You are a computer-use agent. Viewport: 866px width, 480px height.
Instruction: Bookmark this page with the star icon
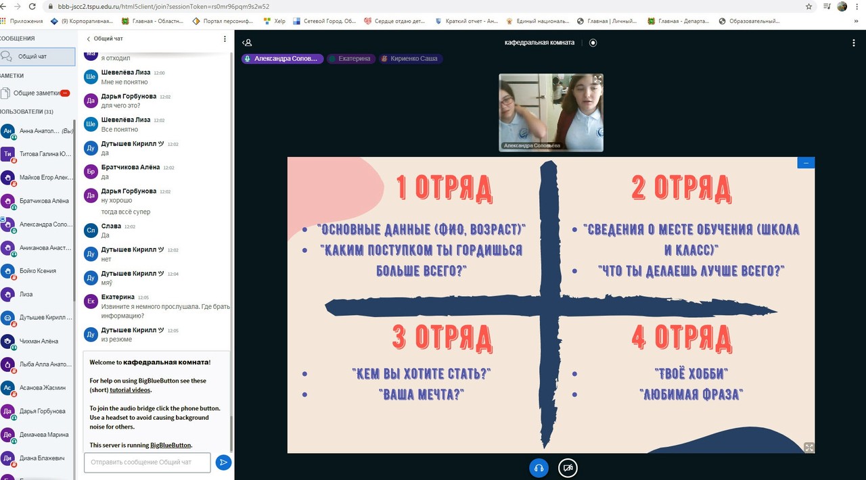[x=809, y=7]
